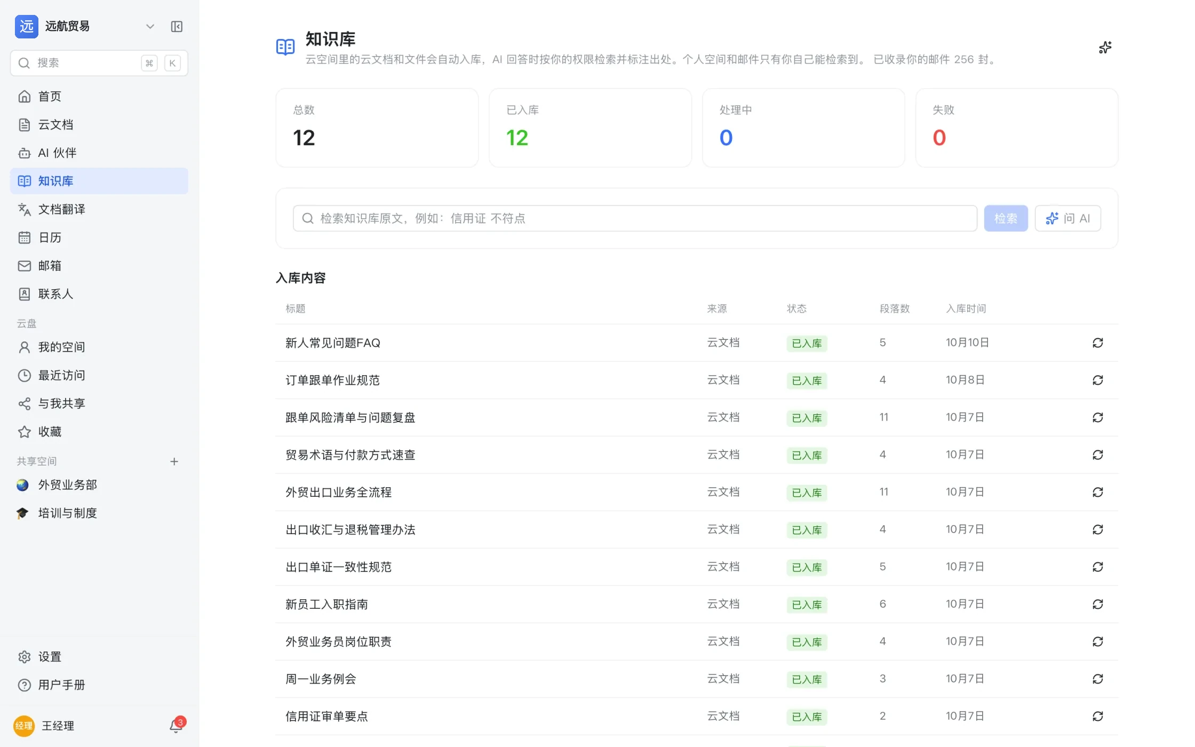Open 与我共享 section
Screen dimensions: 1195x747
pyautogui.click(x=99, y=404)
